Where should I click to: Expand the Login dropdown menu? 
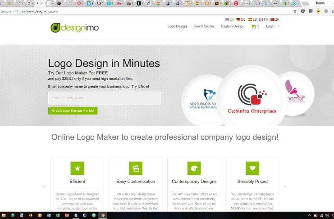pyautogui.click(x=272, y=26)
